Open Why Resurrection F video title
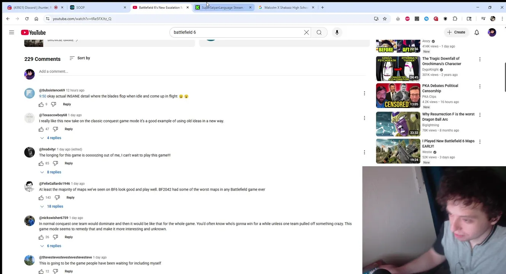The width and height of the screenshot is (506, 274). pos(448,117)
